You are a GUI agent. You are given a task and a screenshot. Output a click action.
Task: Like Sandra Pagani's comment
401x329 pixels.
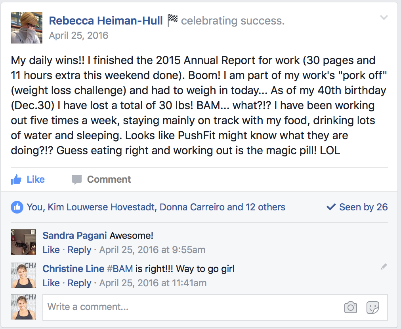(51, 250)
